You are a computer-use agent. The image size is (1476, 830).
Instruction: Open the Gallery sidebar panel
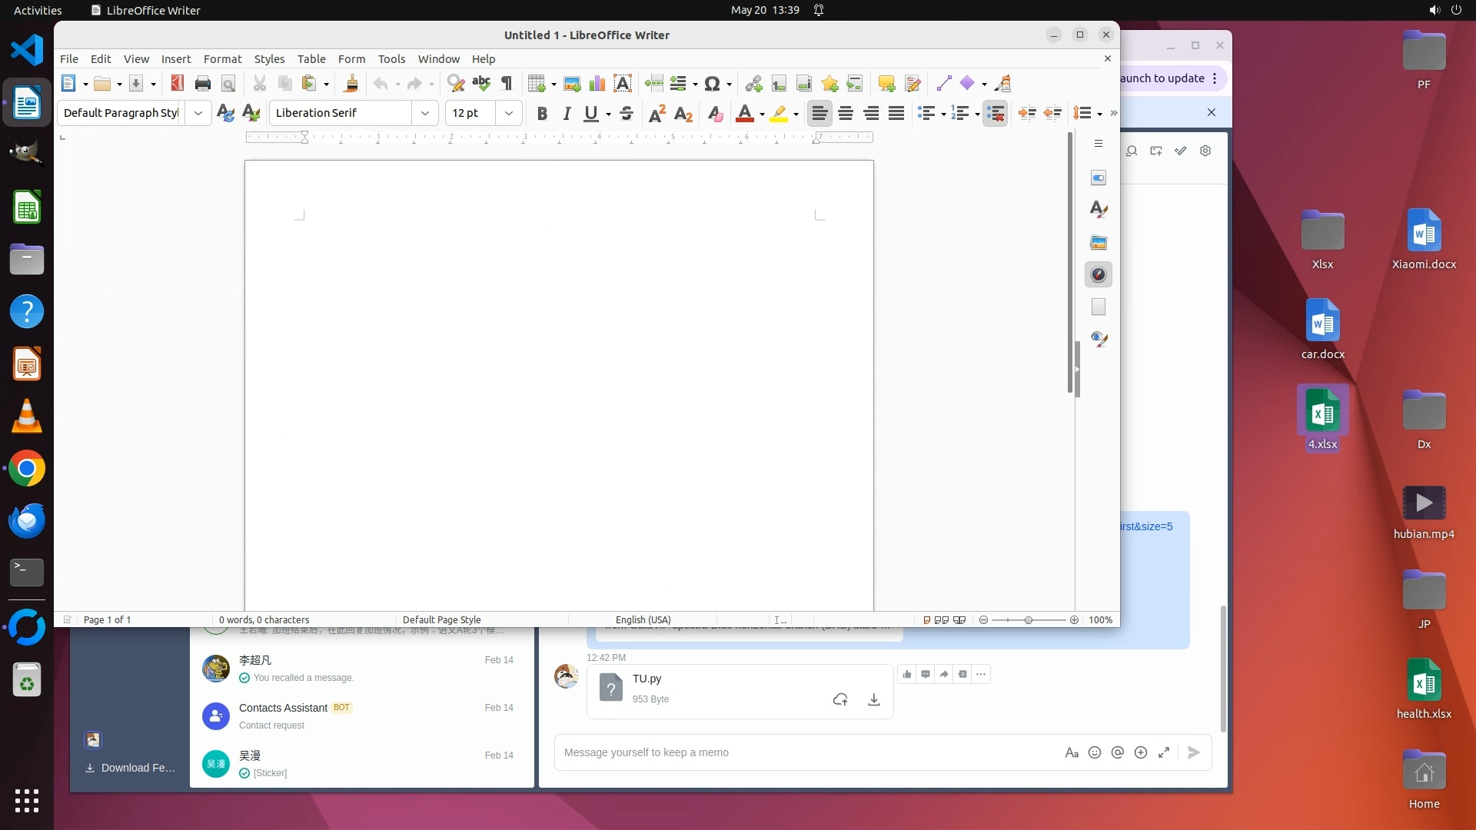[1099, 243]
